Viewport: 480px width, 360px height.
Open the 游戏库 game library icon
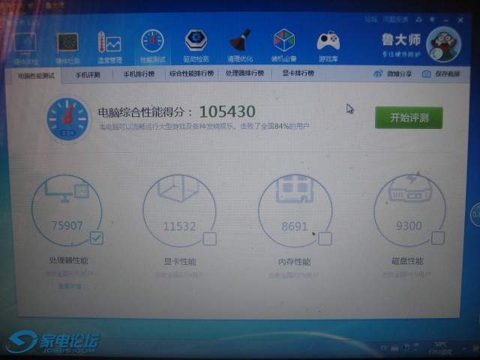[x=328, y=45]
